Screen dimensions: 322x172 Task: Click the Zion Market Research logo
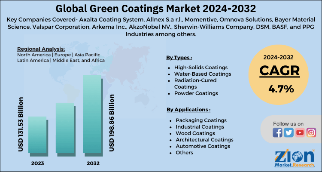(294, 158)
